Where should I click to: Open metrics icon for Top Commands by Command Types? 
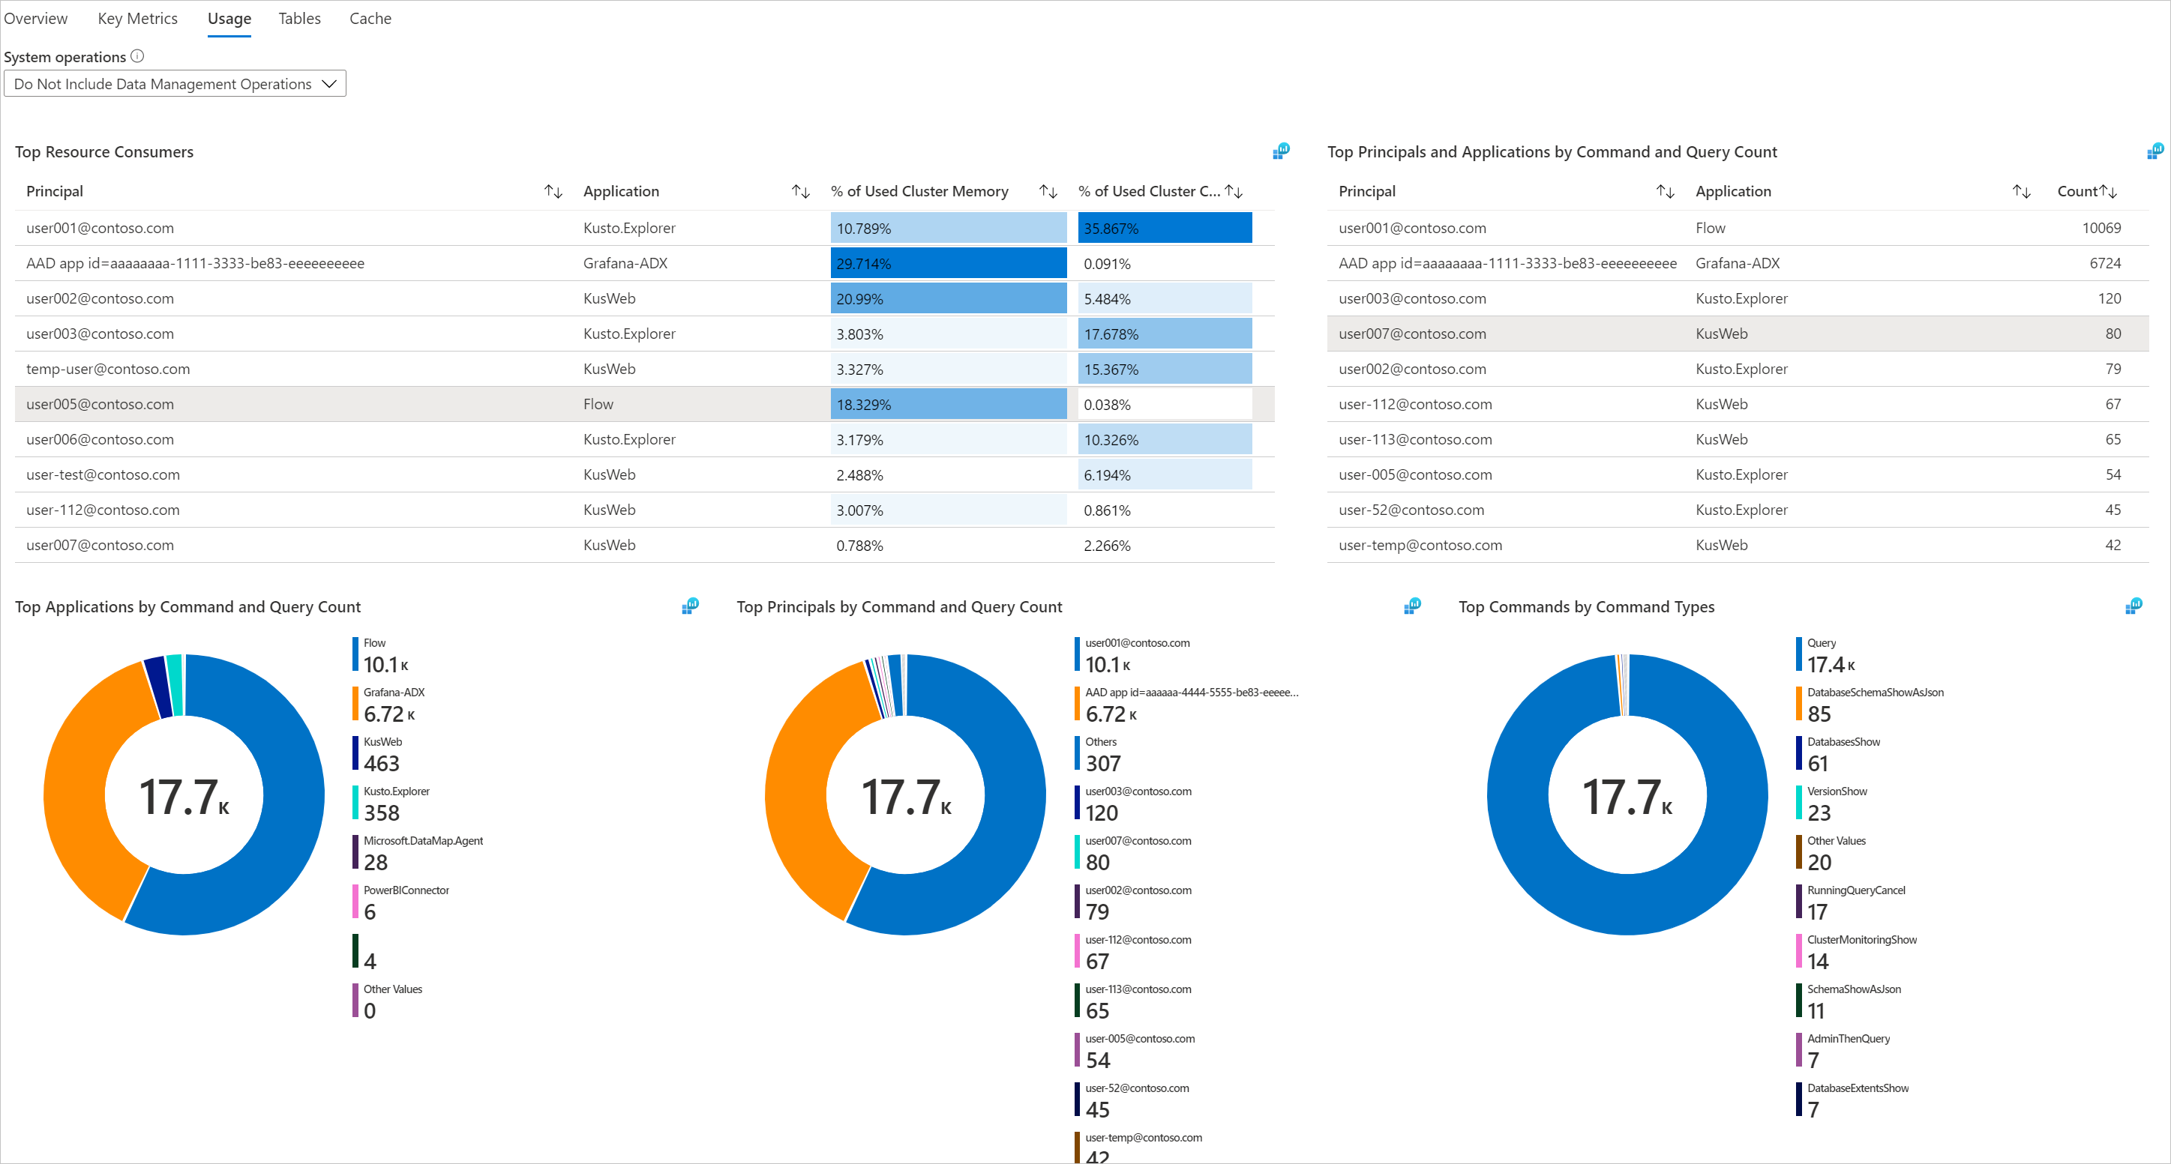pos(2136,605)
